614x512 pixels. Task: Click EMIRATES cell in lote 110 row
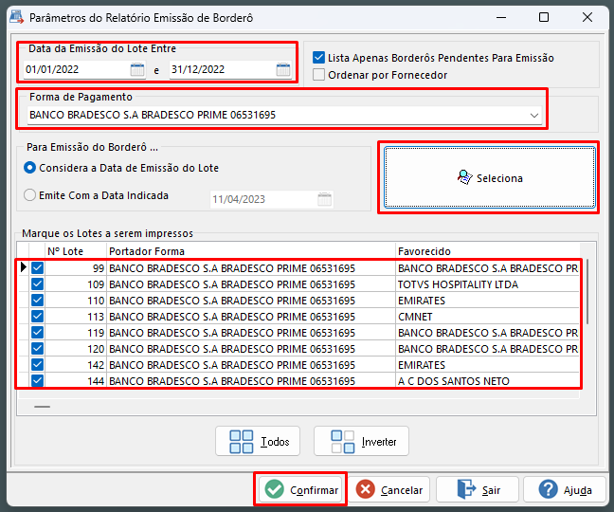click(x=488, y=301)
